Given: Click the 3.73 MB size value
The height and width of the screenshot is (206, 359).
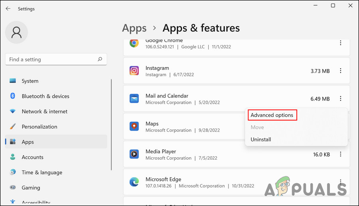Looking at the screenshot, I should (x=320, y=71).
